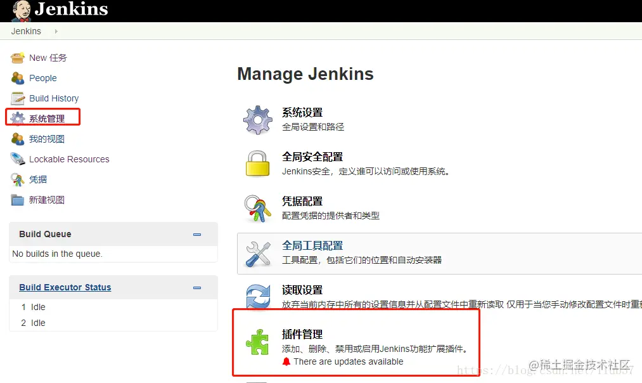Click the Build Queue panel title
Image resolution: width=642 pixels, height=383 pixels.
(45, 235)
